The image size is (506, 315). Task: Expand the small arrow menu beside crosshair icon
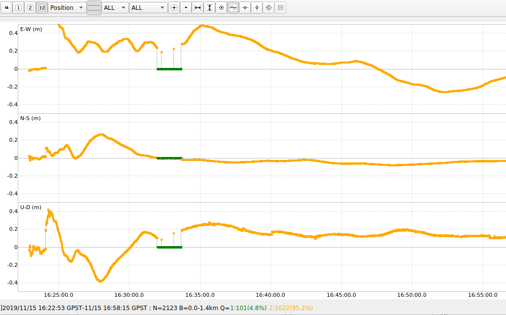[x=186, y=8]
